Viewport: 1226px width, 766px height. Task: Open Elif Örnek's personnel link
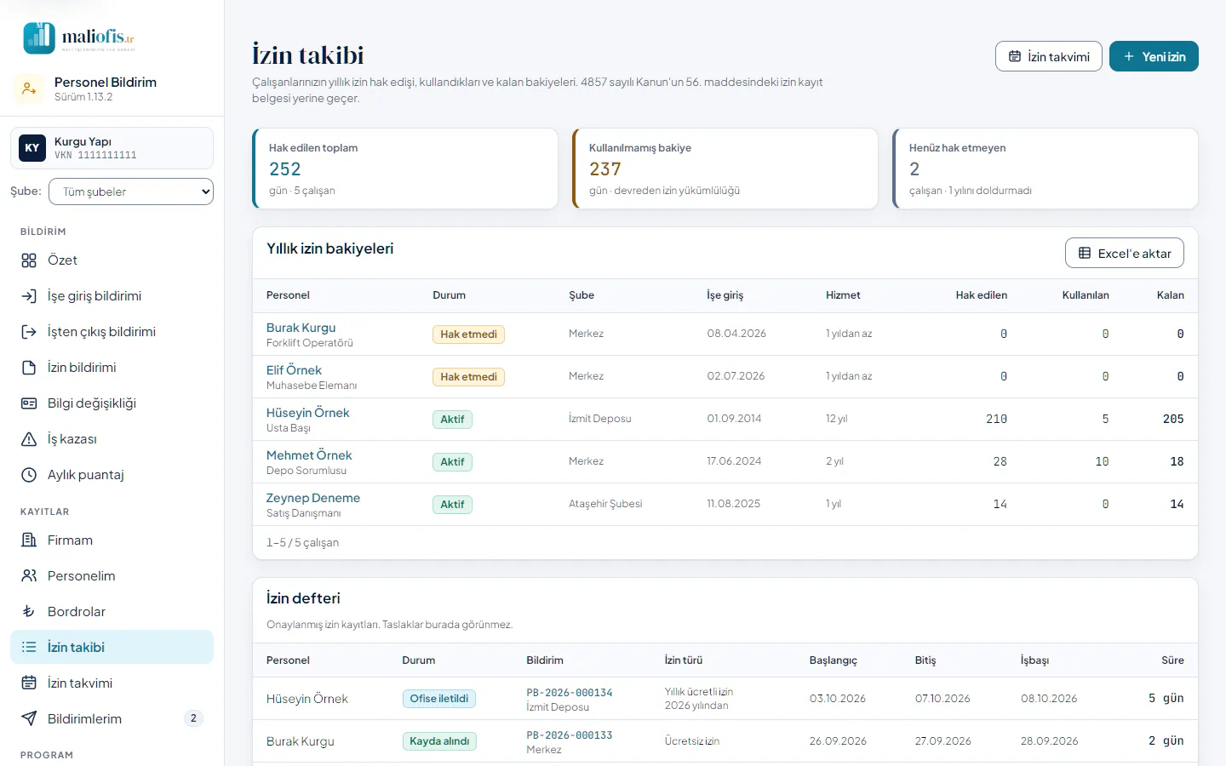click(x=294, y=370)
